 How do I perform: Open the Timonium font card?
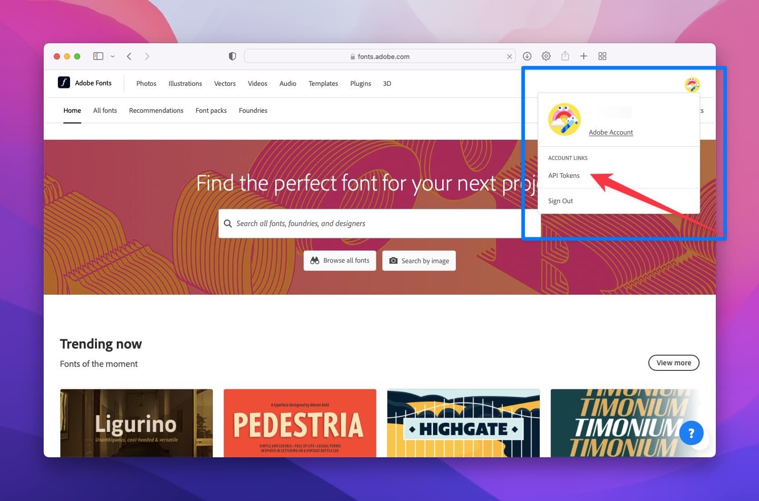625,423
